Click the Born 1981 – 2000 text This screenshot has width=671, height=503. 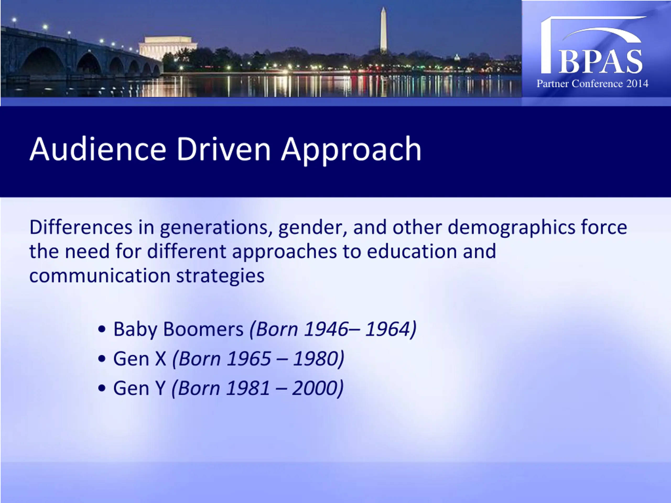click(x=258, y=388)
